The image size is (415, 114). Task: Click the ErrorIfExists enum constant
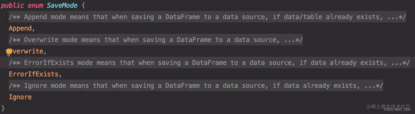tap(34, 74)
